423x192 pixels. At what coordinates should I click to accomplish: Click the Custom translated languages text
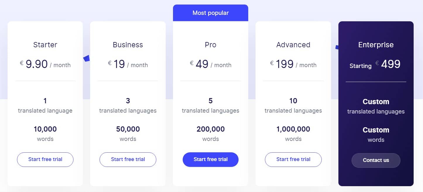pyautogui.click(x=376, y=106)
